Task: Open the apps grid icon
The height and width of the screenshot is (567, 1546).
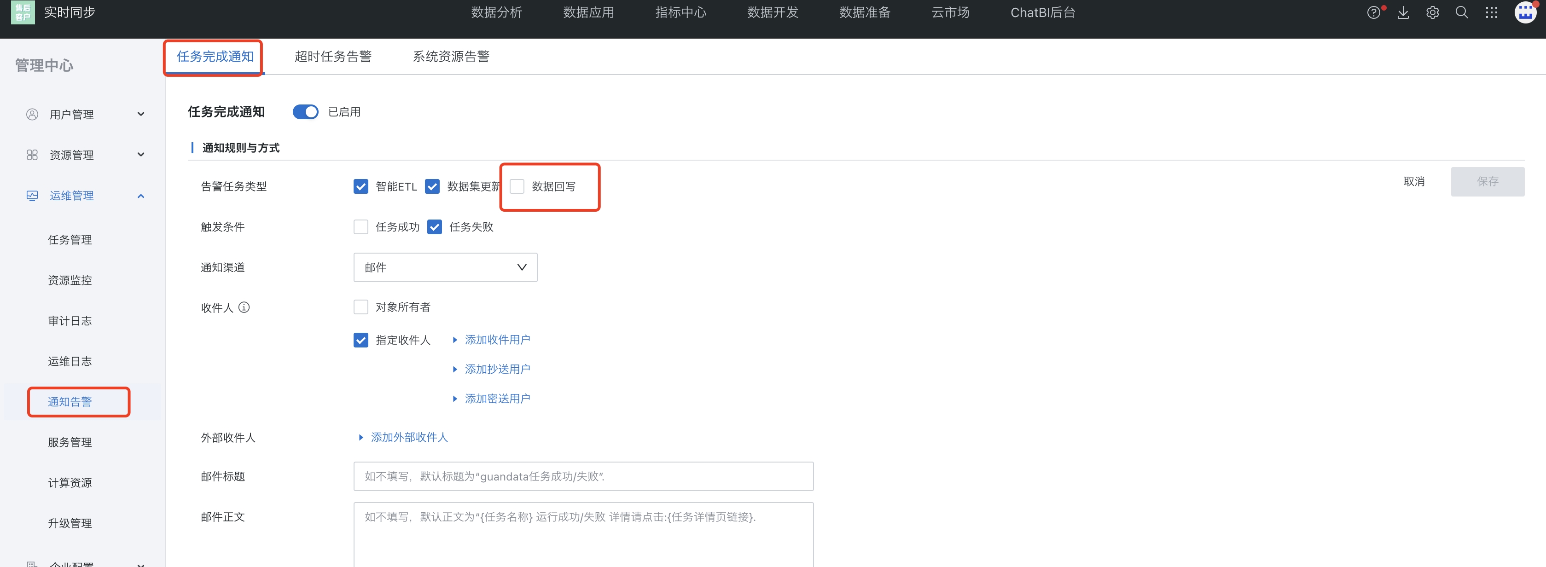Action: (x=1491, y=12)
